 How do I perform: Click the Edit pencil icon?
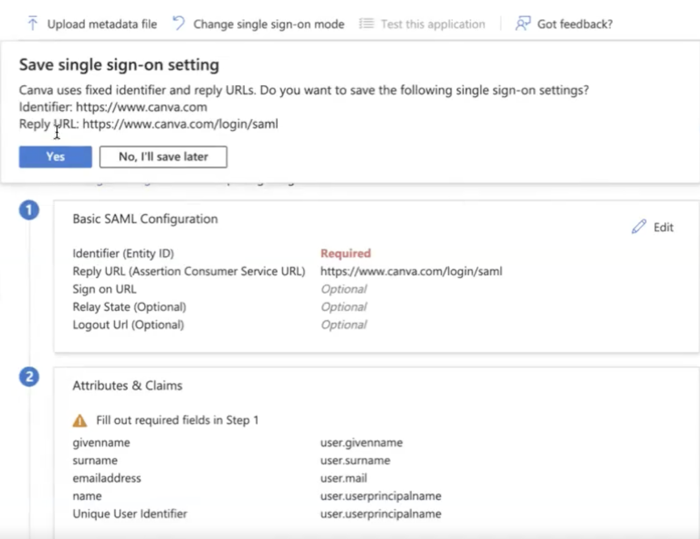pyautogui.click(x=639, y=227)
